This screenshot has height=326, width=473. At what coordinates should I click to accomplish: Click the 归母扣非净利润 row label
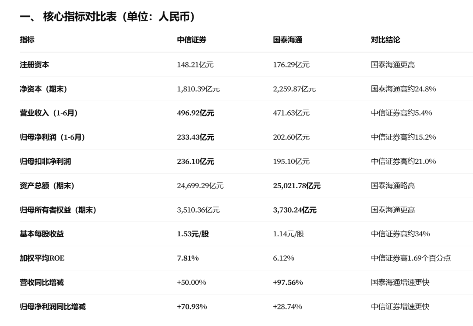point(45,161)
